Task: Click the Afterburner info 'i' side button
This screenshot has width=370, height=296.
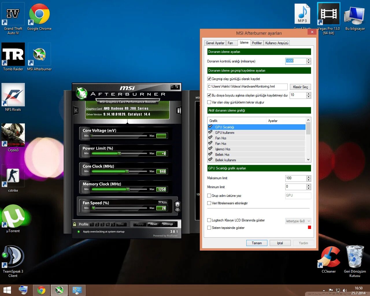Action: [x=179, y=110]
